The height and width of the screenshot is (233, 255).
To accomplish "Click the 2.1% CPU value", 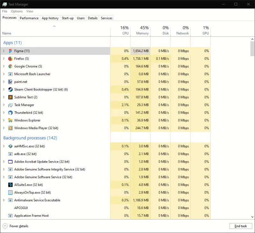I will [x=125, y=105].
